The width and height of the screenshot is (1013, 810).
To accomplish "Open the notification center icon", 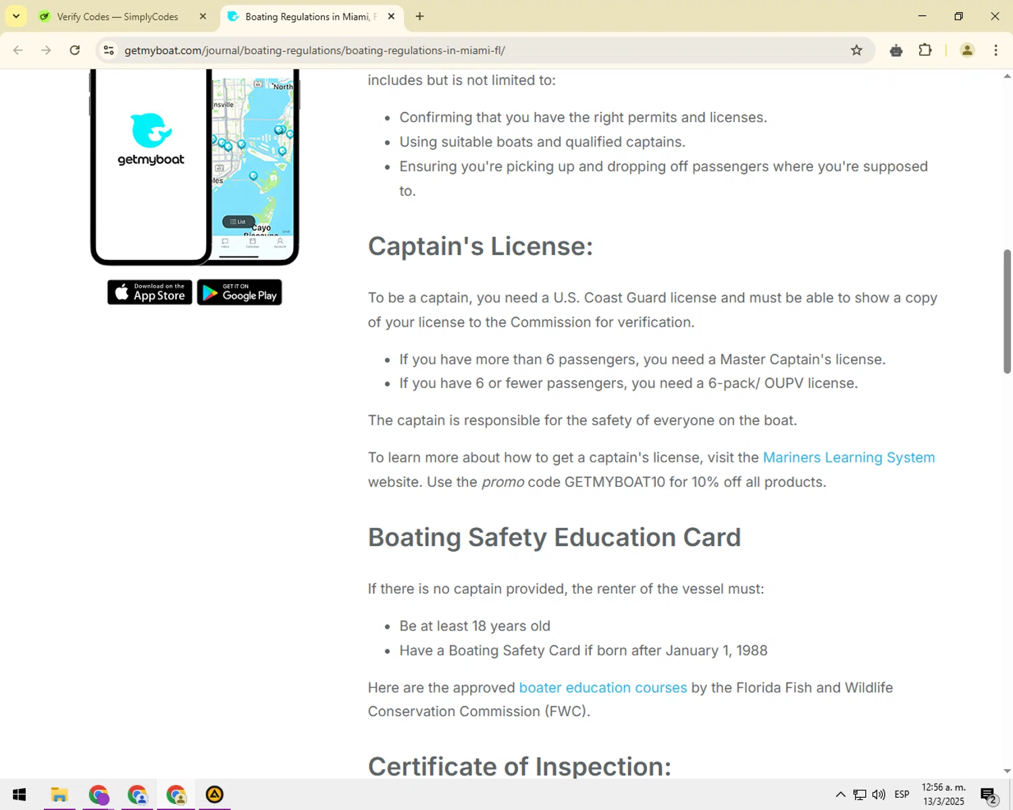I will [989, 796].
